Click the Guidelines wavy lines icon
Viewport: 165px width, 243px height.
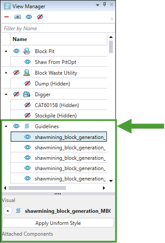click(27, 126)
